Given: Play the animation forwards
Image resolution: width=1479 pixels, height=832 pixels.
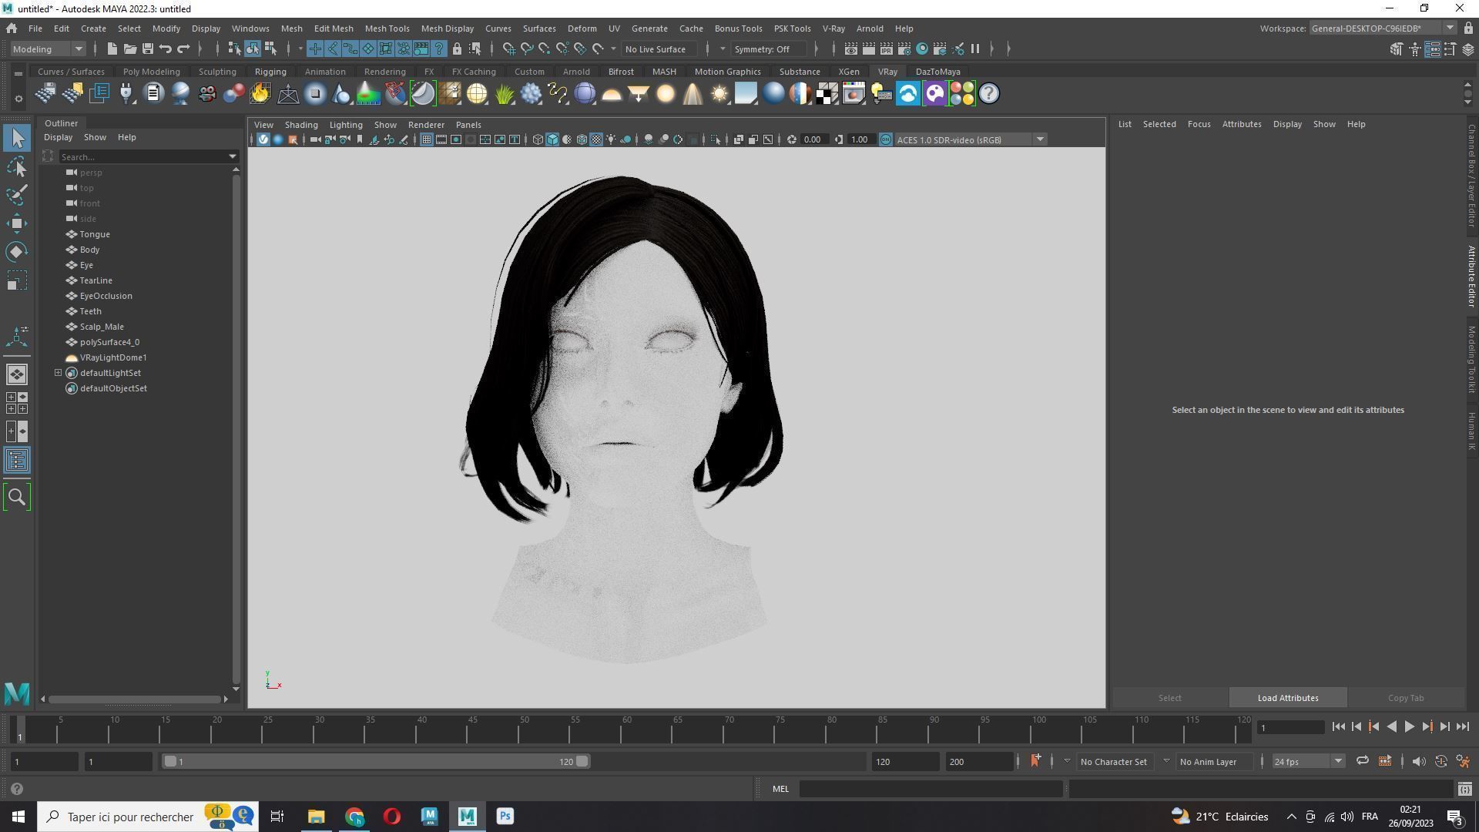Looking at the screenshot, I should coord(1409,726).
